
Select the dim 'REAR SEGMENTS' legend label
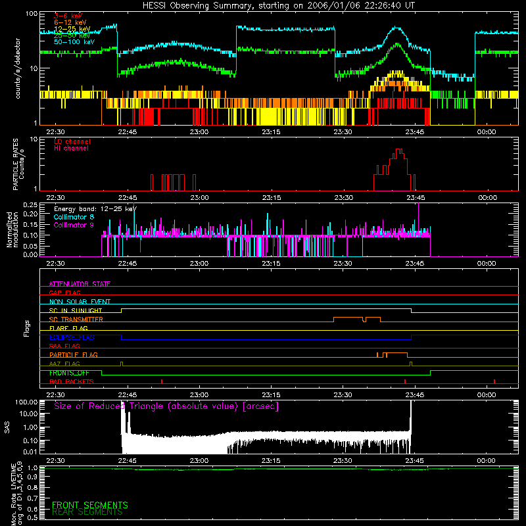[87, 512]
